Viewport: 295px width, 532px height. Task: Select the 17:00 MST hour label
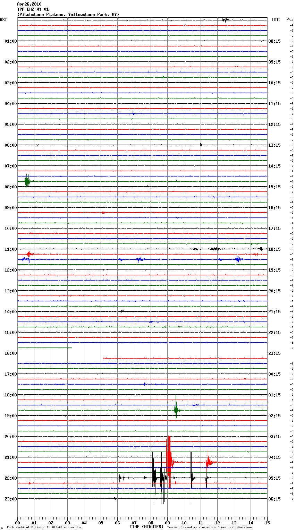pyautogui.click(x=11, y=374)
